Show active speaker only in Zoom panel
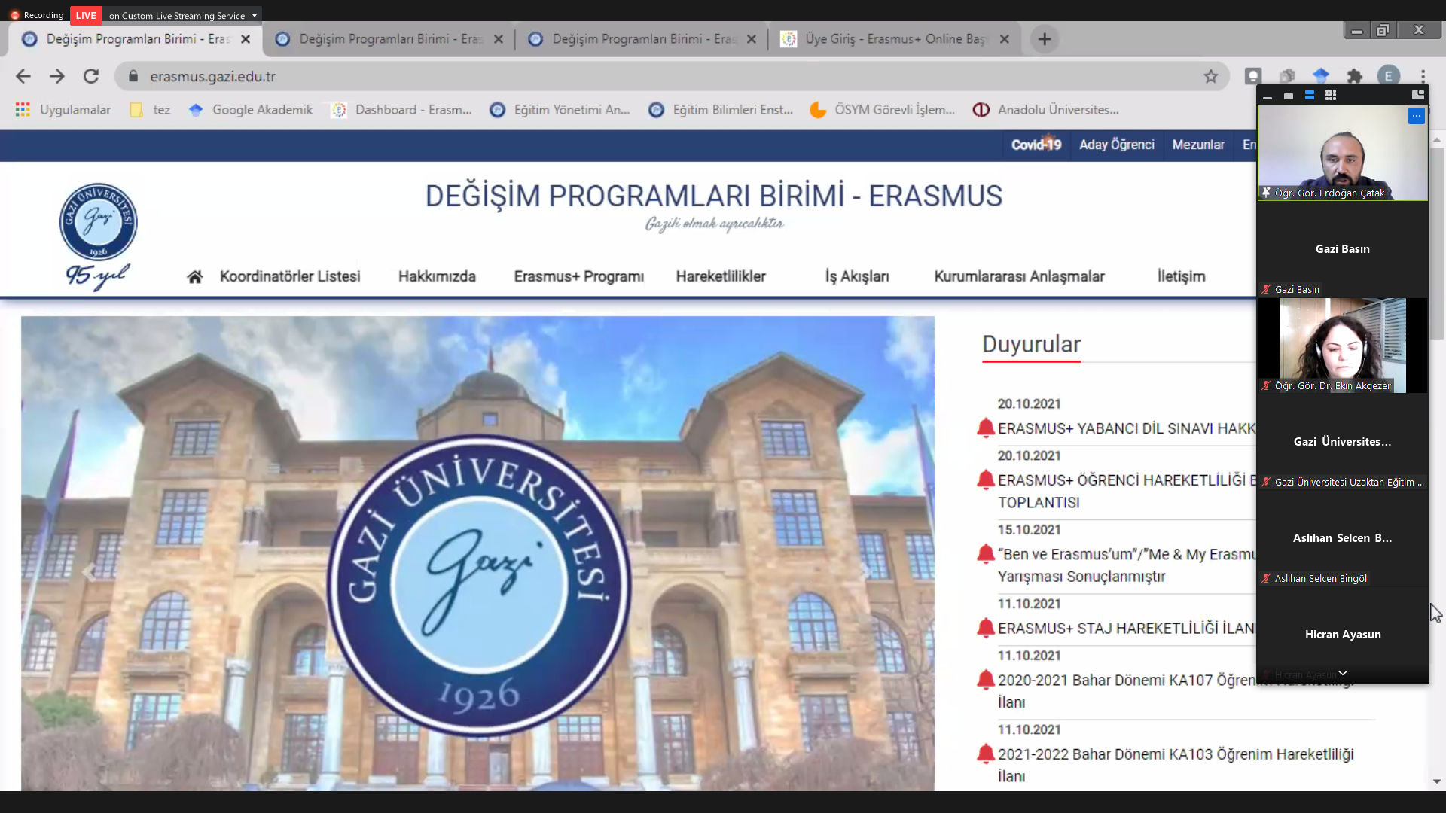 point(1289,96)
